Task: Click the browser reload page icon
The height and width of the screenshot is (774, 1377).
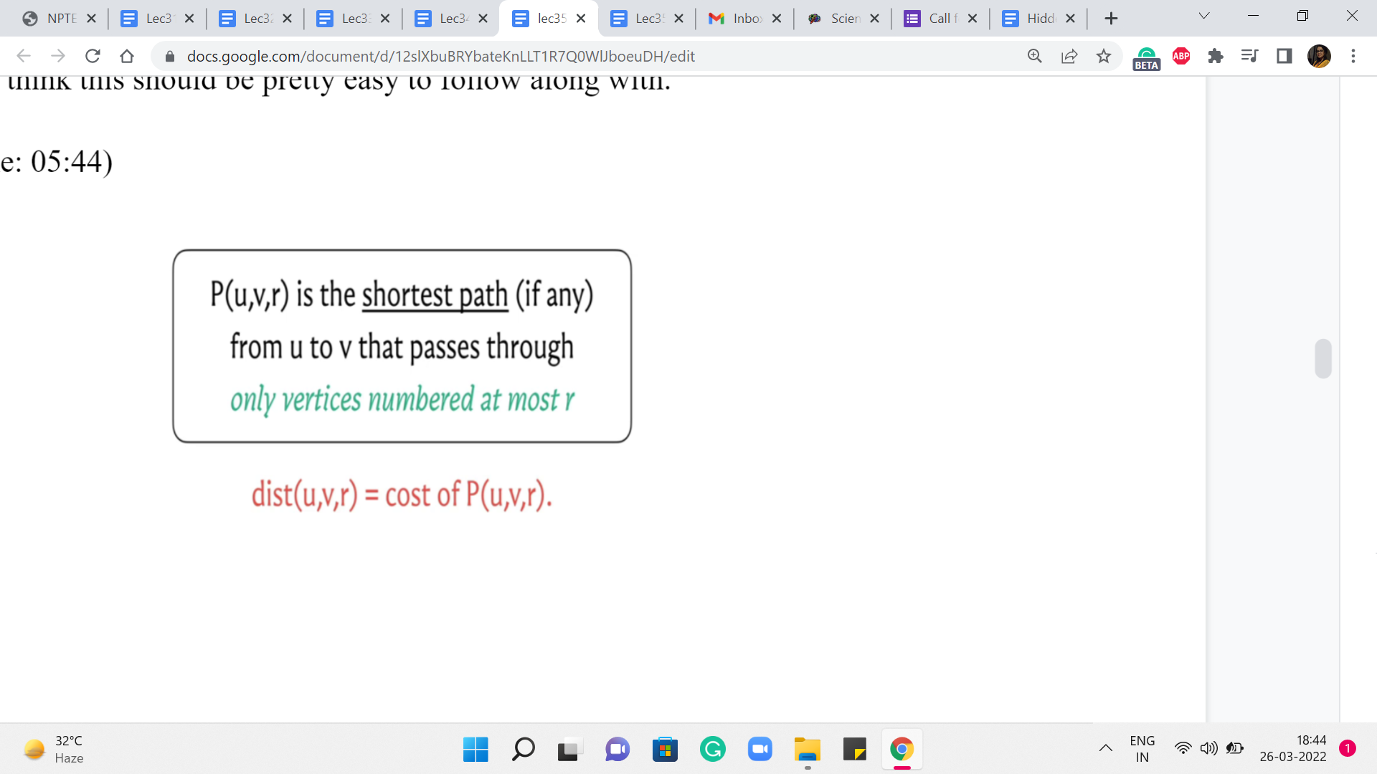Action: [93, 56]
